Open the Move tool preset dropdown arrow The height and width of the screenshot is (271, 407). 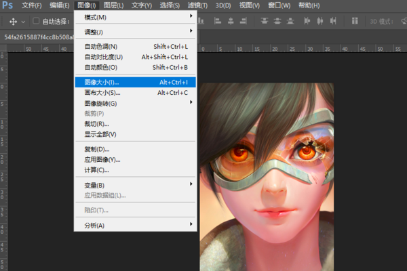23,22
